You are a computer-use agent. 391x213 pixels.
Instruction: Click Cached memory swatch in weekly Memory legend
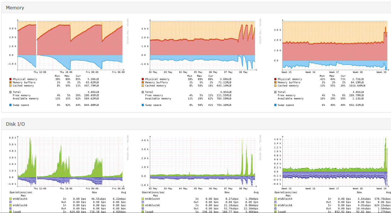click(x=143, y=86)
